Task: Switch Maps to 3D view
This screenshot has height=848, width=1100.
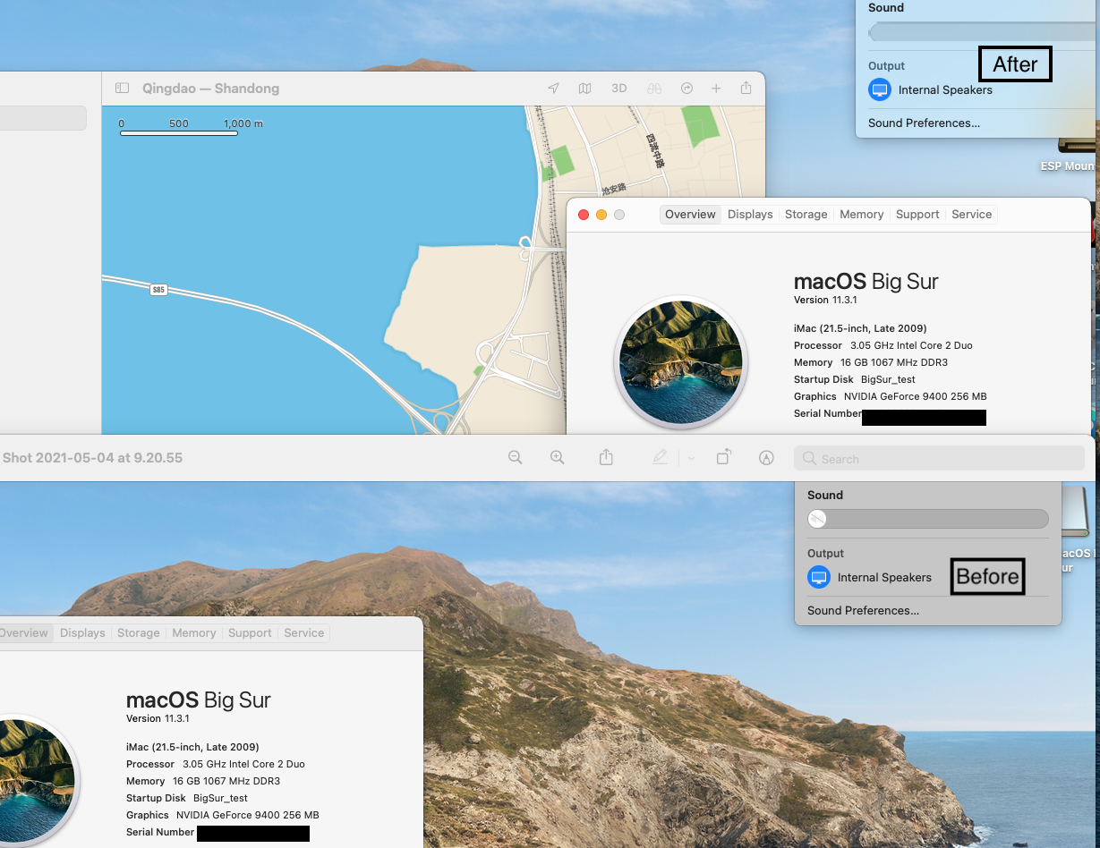Action: (618, 89)
